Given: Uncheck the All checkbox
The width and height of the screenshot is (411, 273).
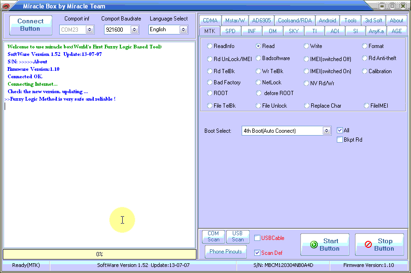Looking at the screenshot, I should (340, 130).
